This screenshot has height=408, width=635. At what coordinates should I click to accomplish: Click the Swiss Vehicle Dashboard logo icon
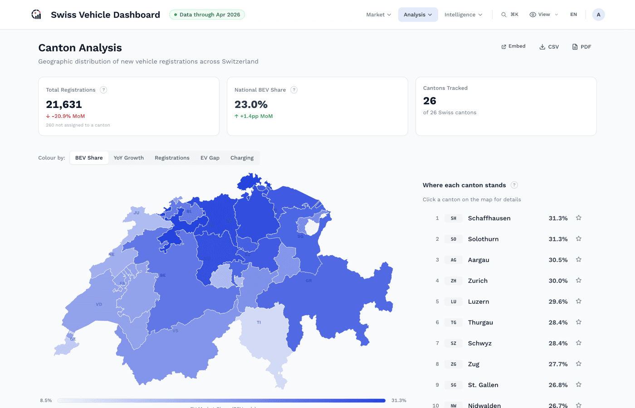[36, 15]
